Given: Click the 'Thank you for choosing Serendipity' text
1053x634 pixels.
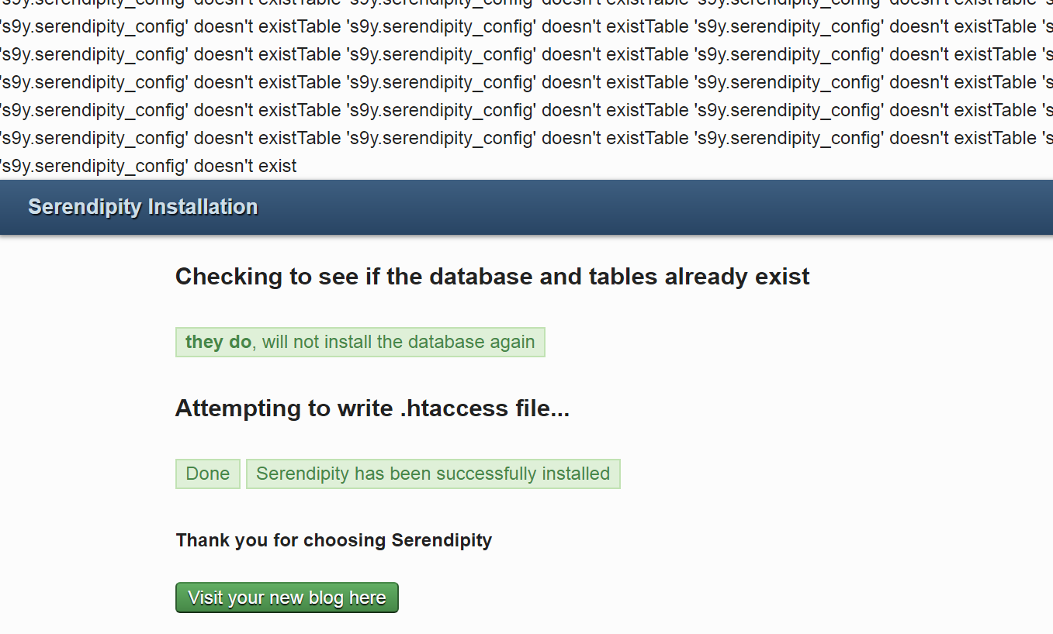Looking at the screenshot, I should (x=334, y=540).
